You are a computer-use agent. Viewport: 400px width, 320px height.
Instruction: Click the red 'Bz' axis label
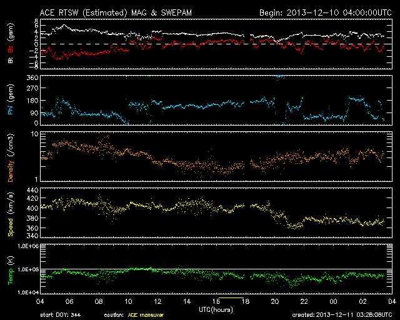pos(10,49)
